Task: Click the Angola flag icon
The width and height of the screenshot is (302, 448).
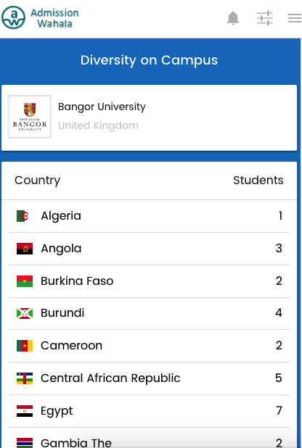Action: click(25, 249)
